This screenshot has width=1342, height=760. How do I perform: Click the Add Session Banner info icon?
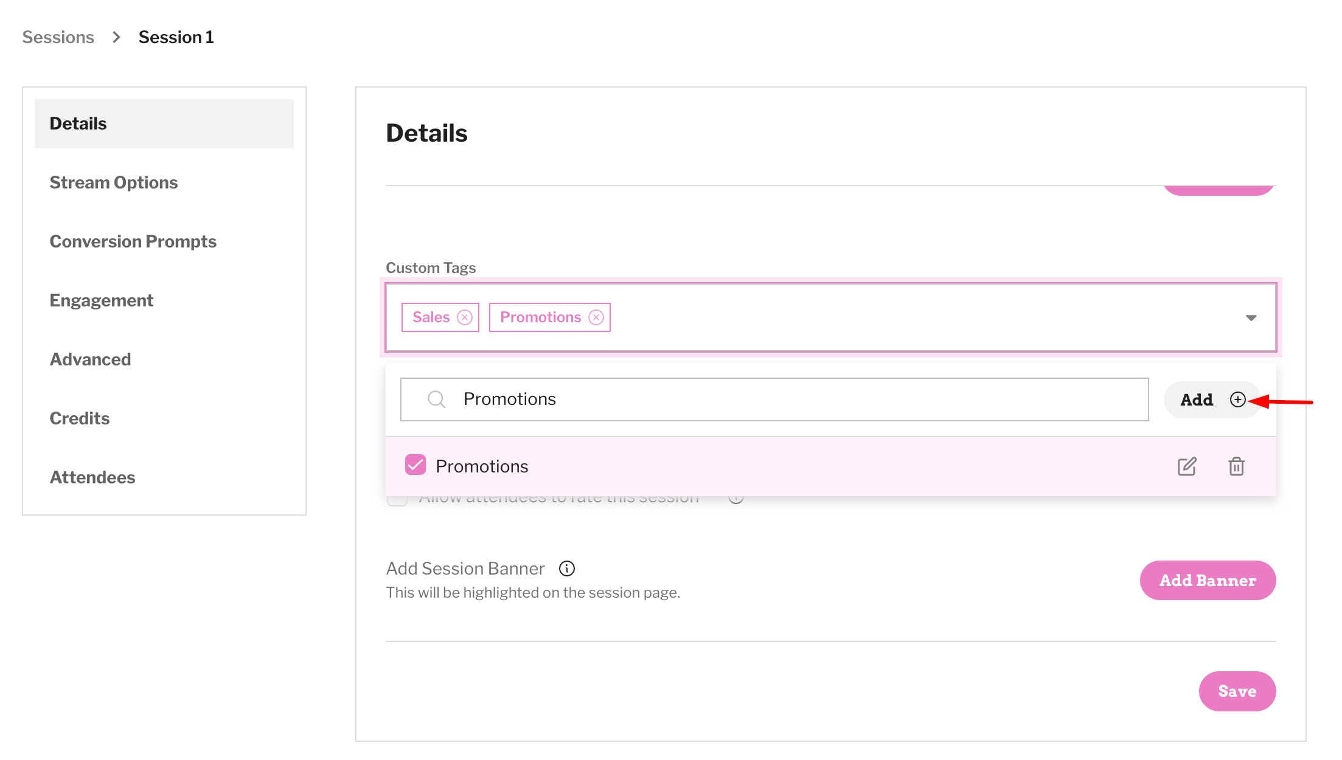[x=567, y=568]
